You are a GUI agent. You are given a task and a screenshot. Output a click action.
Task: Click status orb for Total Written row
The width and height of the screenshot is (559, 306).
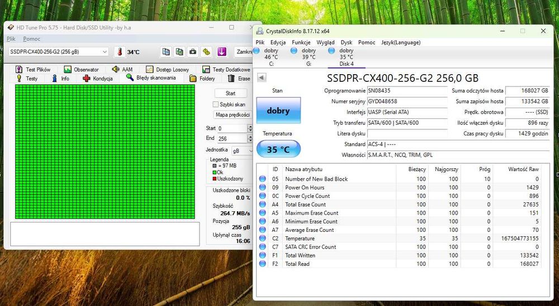pyautogui.click(x=263, y=255)
